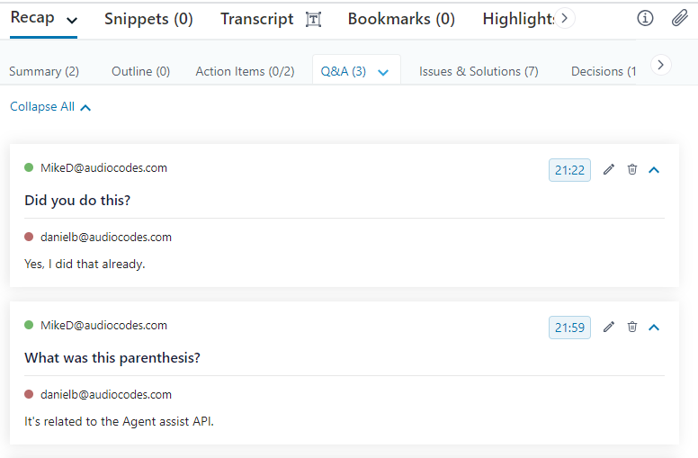Switch to the Snippets (0) tab
Image resolution: width=698 pixels, height=458 pixels.
148,19
